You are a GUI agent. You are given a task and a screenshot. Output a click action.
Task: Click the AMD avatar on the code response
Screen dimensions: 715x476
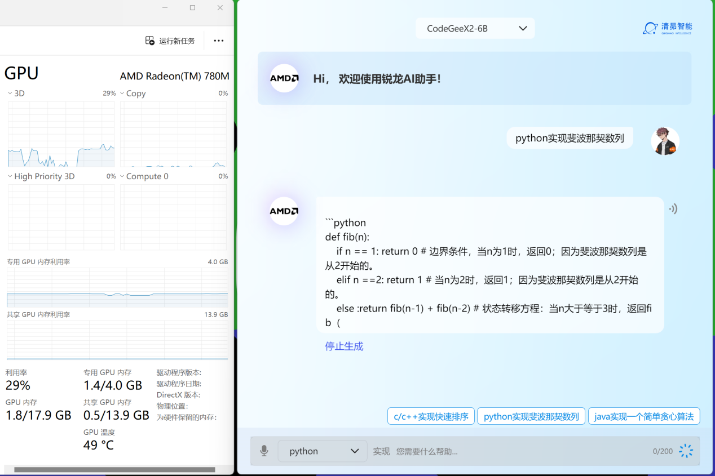pos(284,211)
